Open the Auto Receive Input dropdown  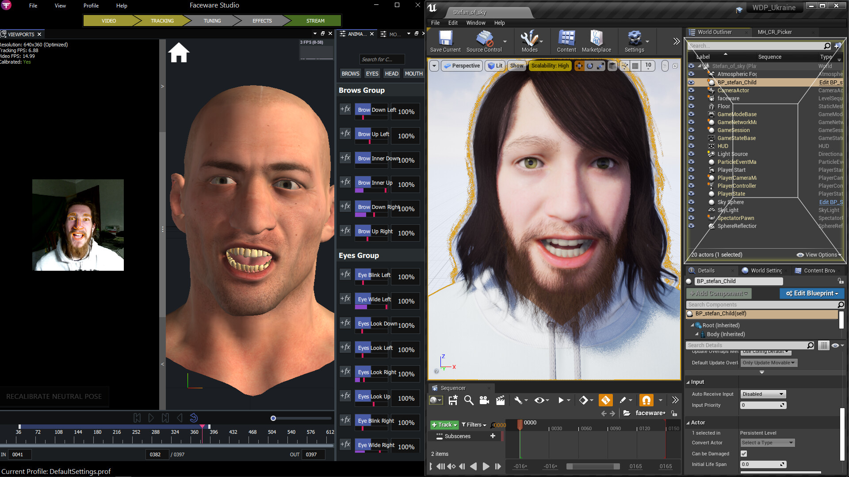[x=763, y=394]
